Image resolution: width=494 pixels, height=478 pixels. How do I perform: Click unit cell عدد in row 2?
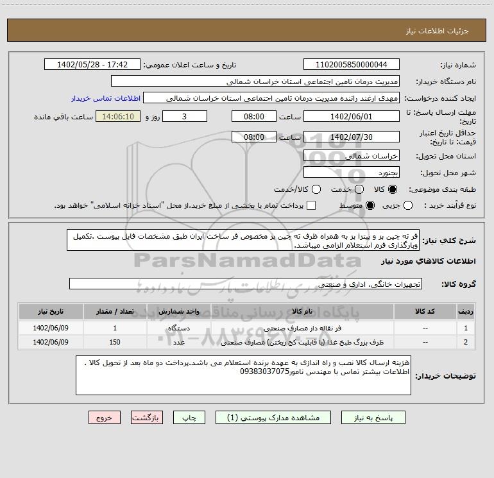click(178, 342)
